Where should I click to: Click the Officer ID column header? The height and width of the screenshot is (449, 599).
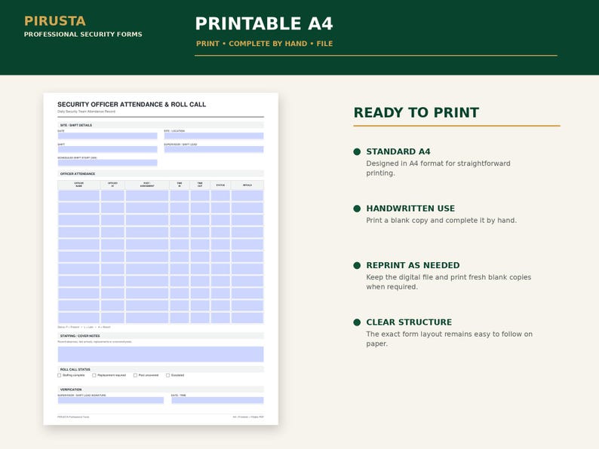coord(112,185)
